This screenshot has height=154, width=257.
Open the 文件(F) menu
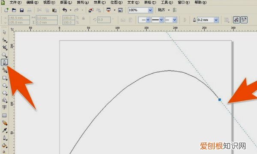point(15,3)
